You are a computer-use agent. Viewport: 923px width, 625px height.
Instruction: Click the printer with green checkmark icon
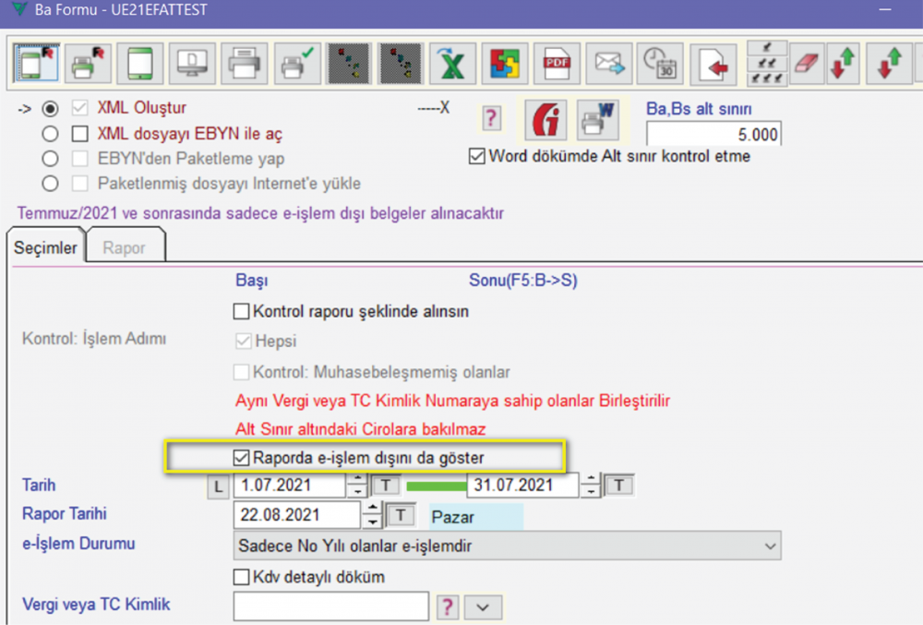(x=299, y=64)
